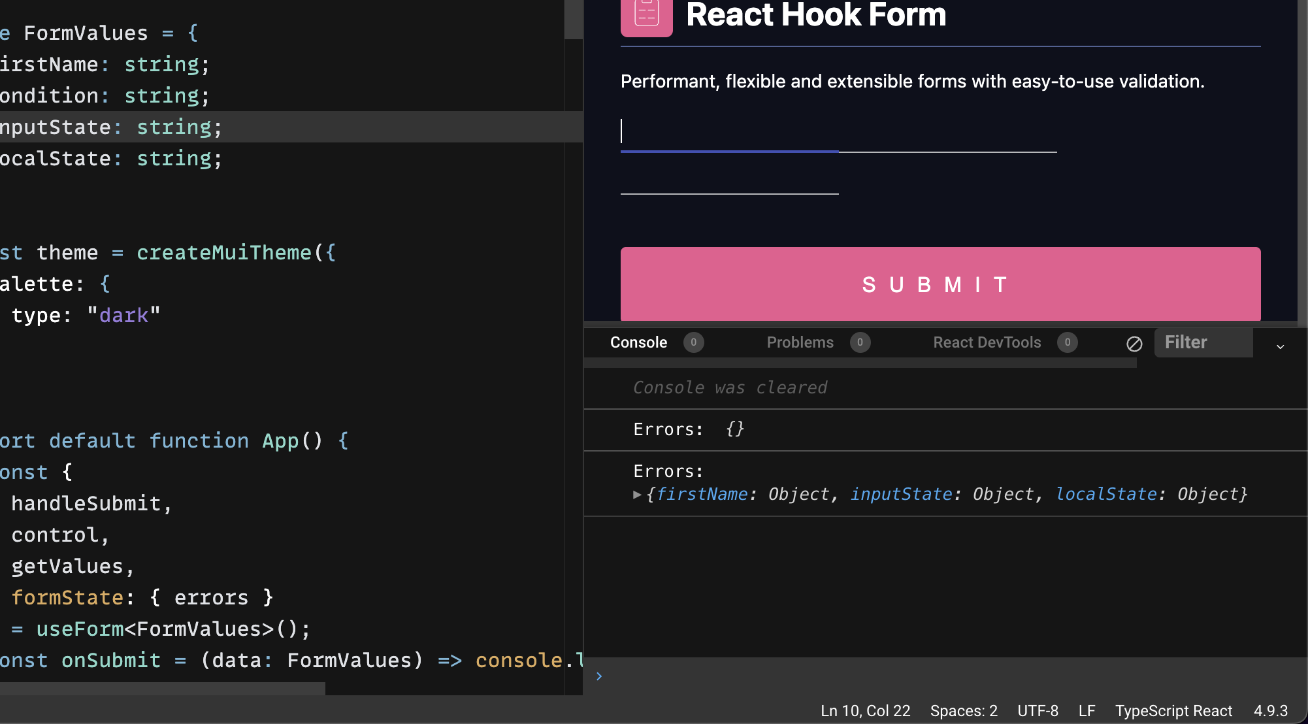Open the React DevTools tab

(x=987, y=342)
